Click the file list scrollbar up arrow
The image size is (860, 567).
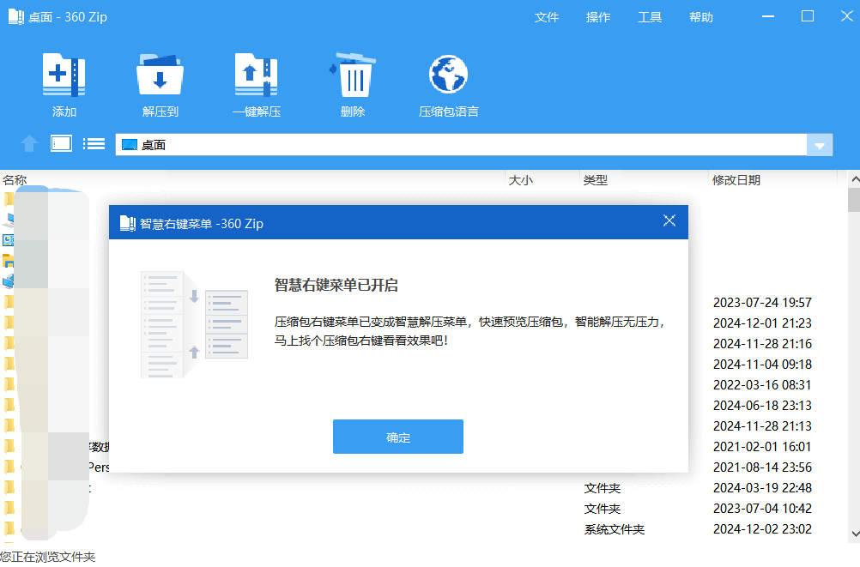tap(855, 179)
